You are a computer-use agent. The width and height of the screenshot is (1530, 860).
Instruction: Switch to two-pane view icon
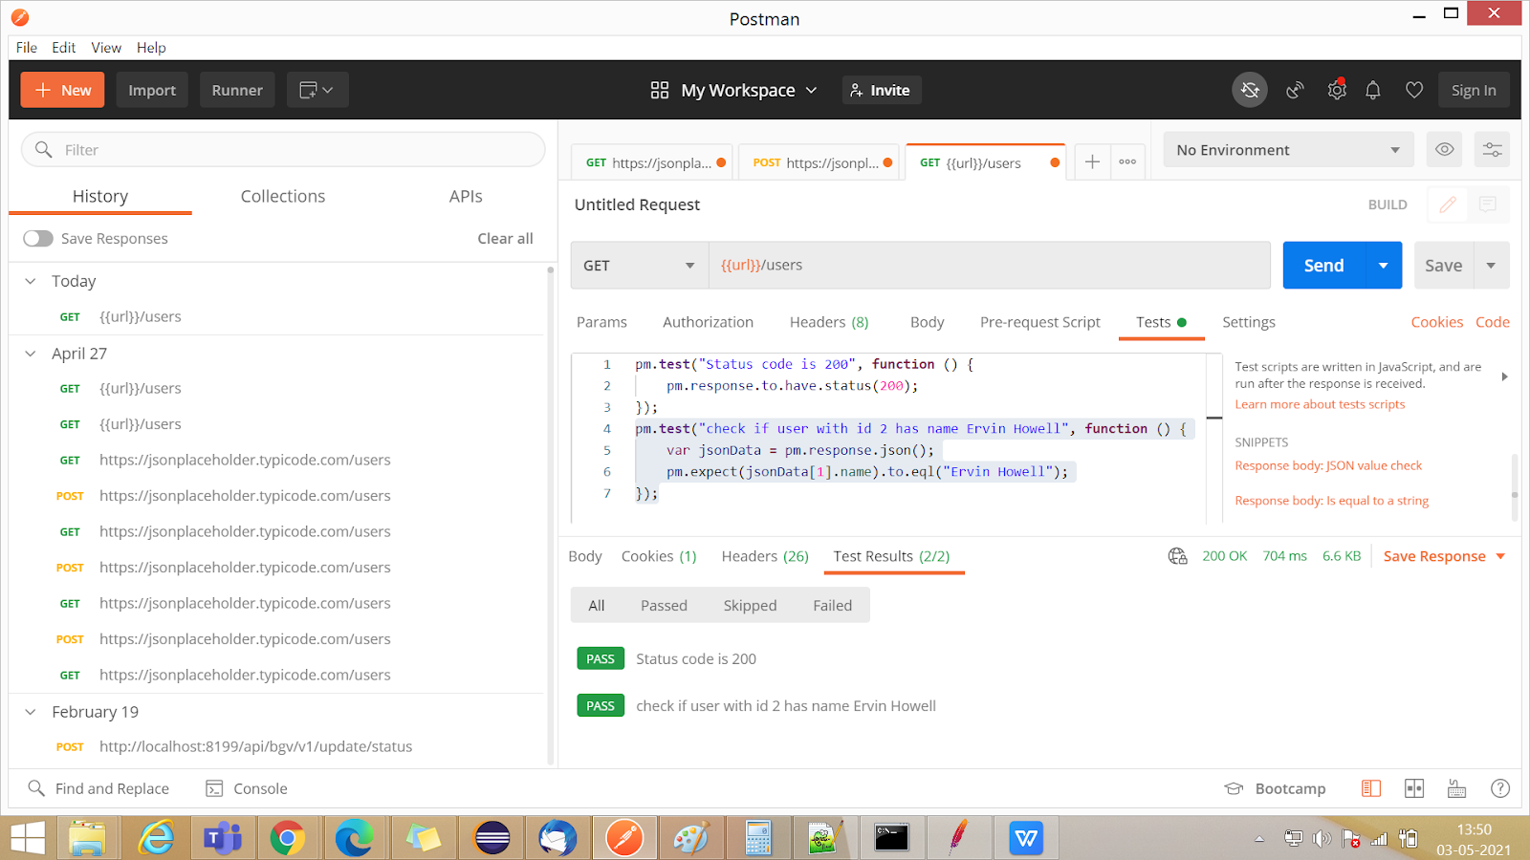click(x=1414, y=788)
